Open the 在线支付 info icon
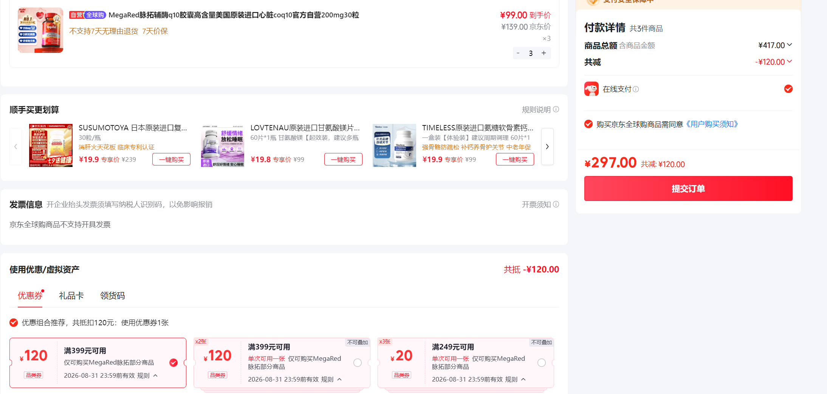 point(636,89)
